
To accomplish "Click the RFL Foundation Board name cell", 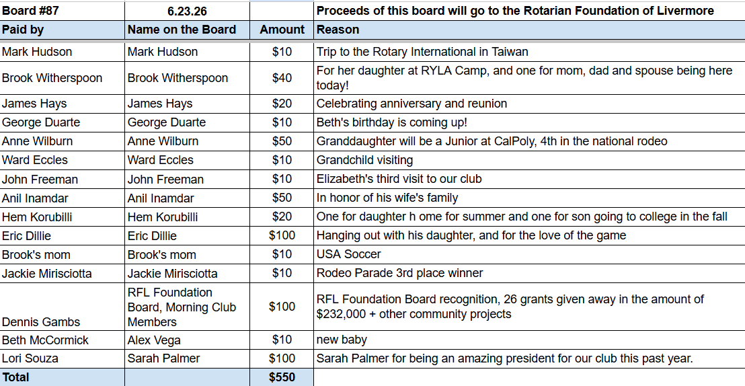I will [x=187, y=307].
